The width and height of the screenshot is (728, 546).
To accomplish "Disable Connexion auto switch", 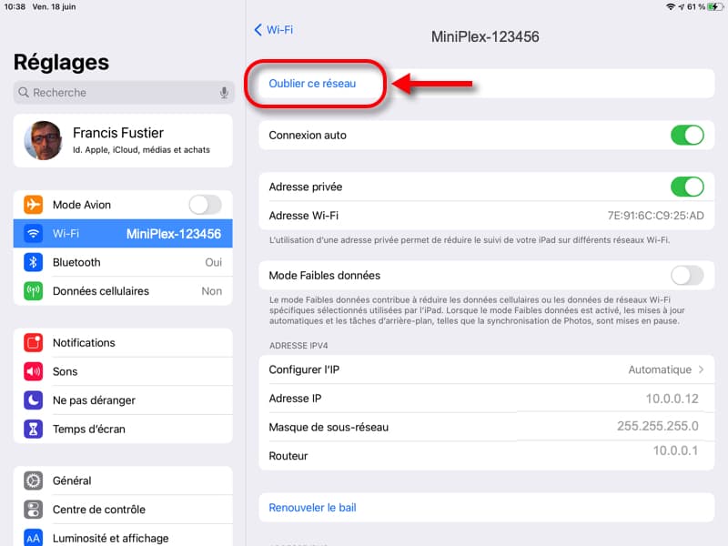I will [687, 136].
